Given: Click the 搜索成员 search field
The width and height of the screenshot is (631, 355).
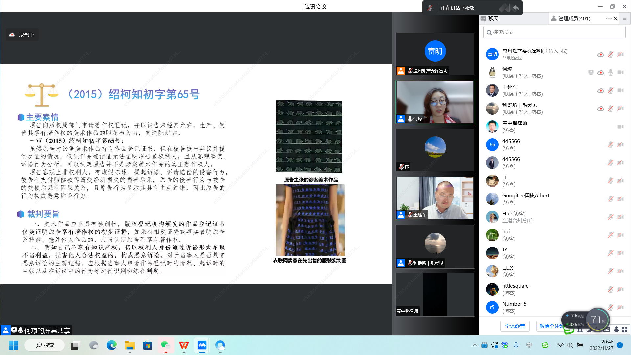Looking at the screenshot, I should (x=554, y=32).
